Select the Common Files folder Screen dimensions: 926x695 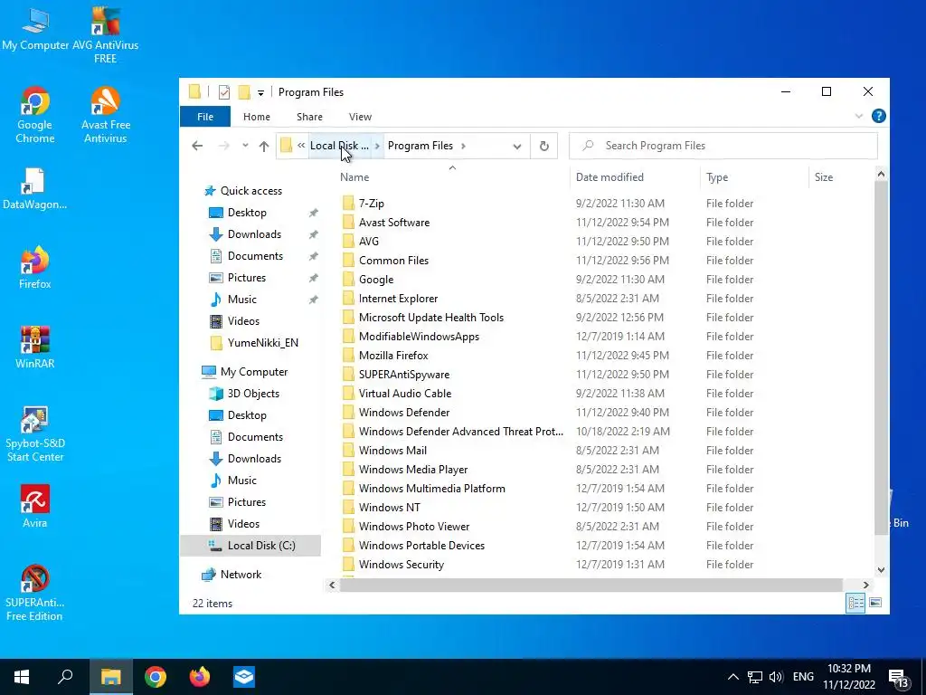tap(393, 261)
